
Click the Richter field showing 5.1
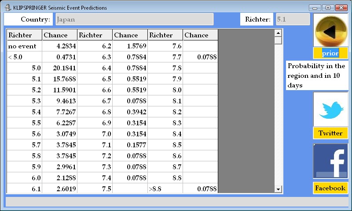tap(293, 19)
